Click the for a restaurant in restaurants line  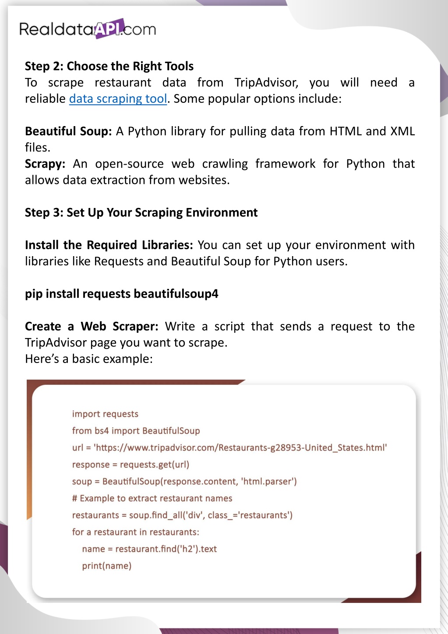[135, 532]
